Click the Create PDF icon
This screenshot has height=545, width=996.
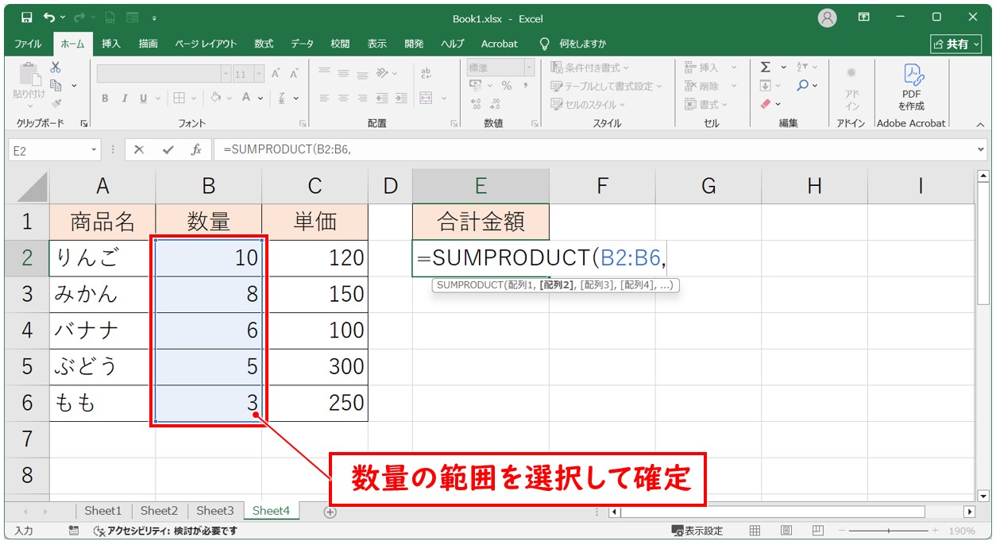pyautogui.click(x=911, y=88)
